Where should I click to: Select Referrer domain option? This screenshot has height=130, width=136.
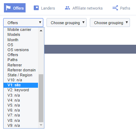tap(21, 70)
